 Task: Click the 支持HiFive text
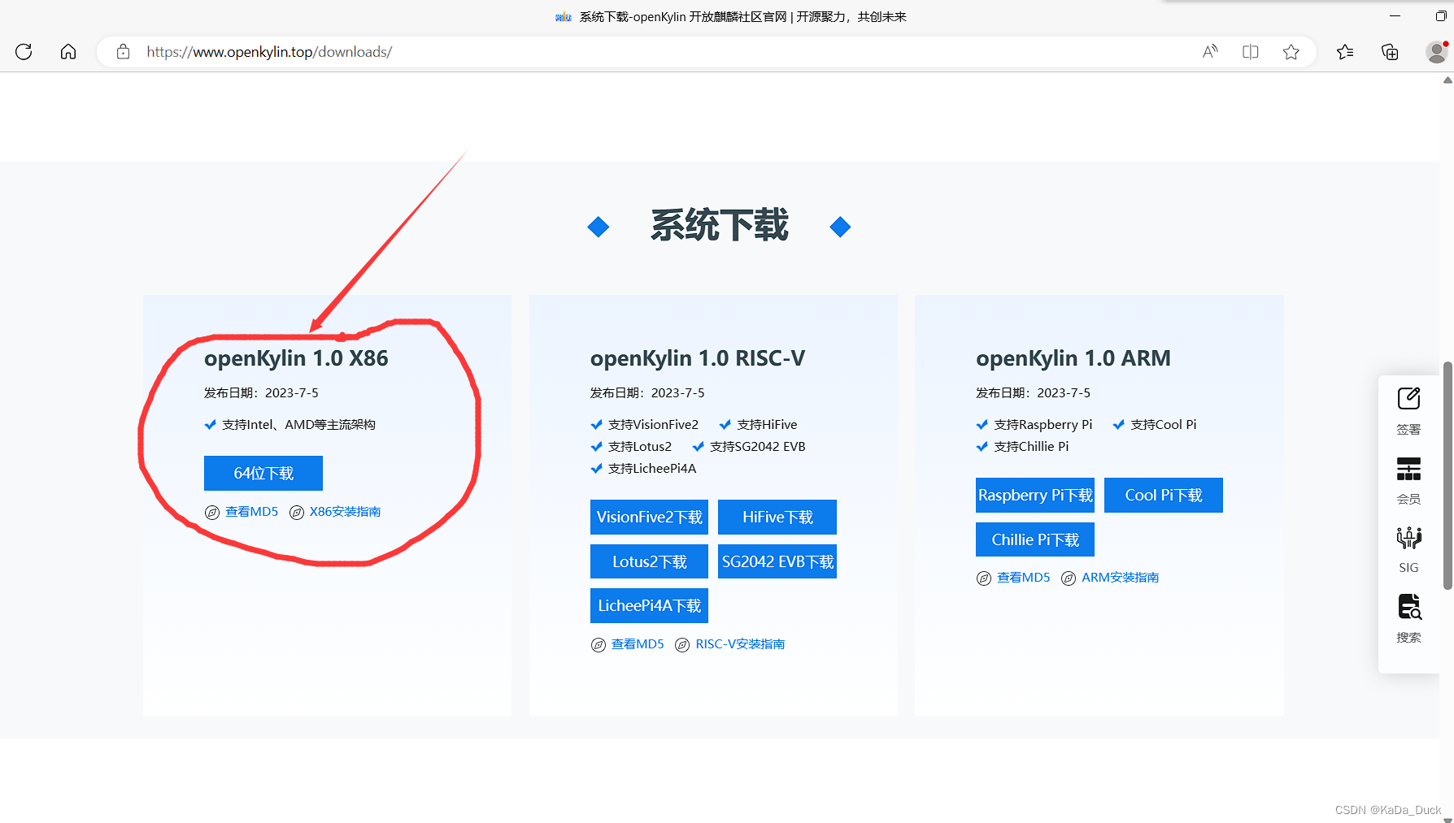click(767, 425)
